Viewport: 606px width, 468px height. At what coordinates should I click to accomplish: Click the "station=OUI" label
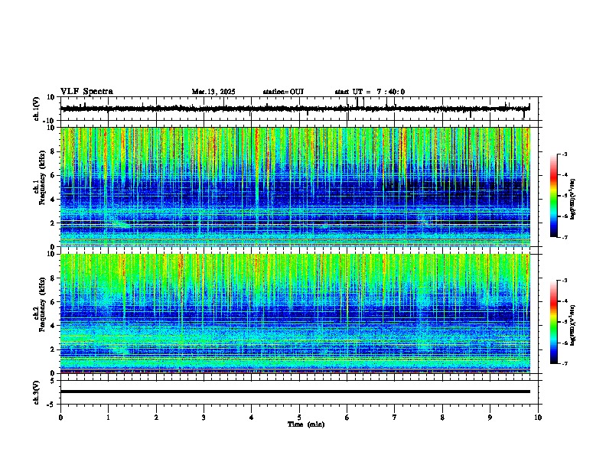tap(283, 92)
